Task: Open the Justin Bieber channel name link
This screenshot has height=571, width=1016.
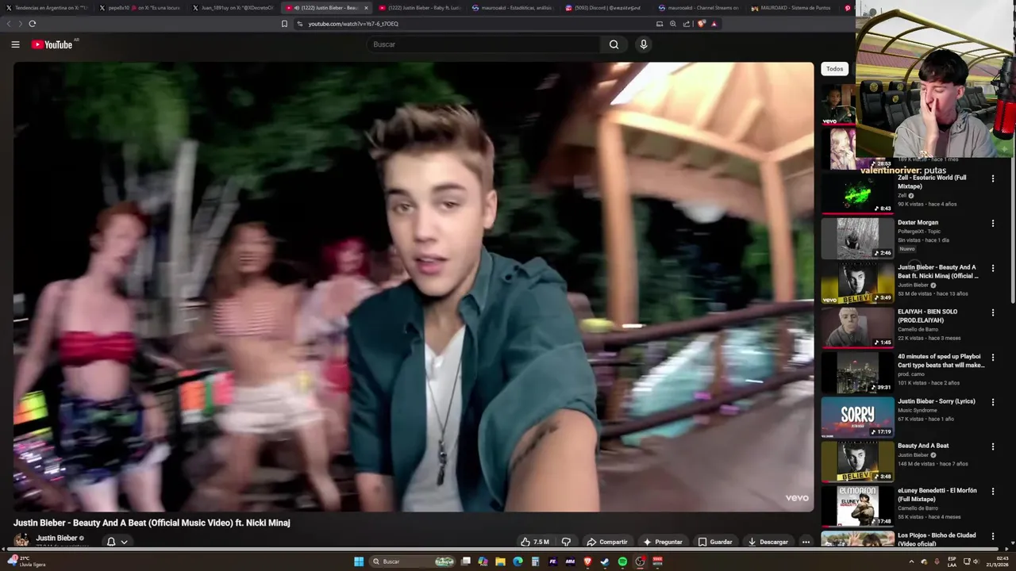Action: coord(56,538)
